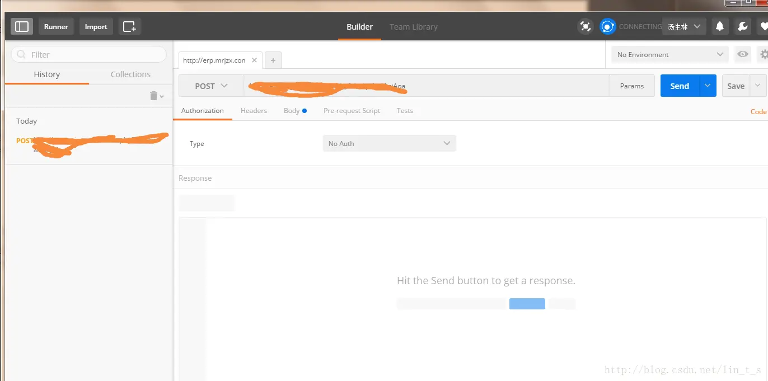
Task: Click the sync status icon
Action: (x=607, y=26)
